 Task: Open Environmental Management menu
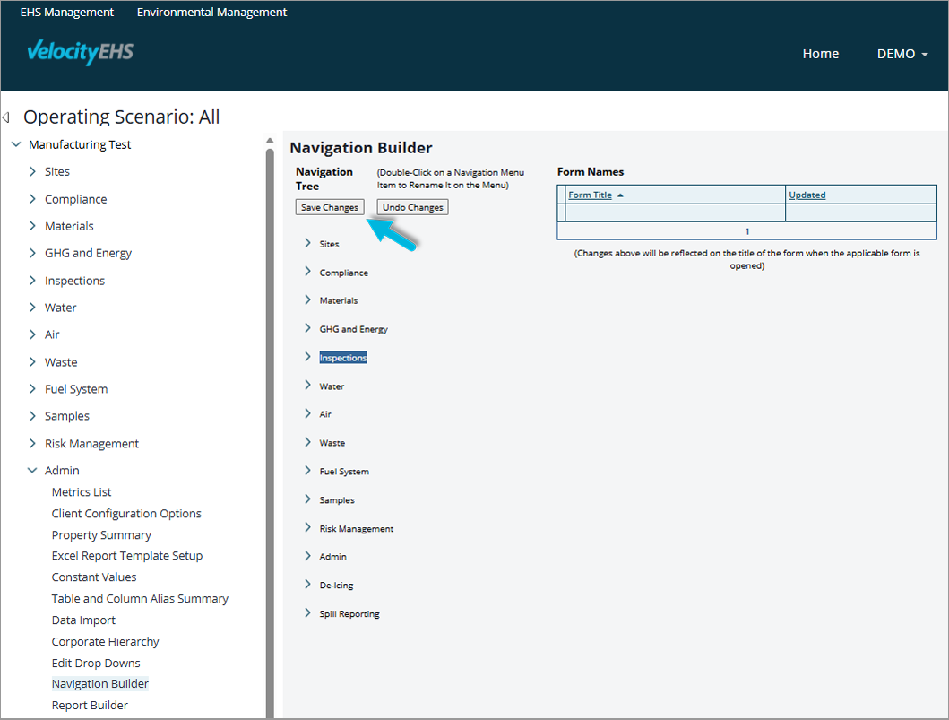pyautogui.click(x=211, y=13)
